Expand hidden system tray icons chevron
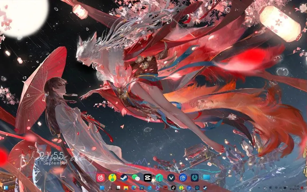This screenshot has width=307, height=192. [259, 188]
